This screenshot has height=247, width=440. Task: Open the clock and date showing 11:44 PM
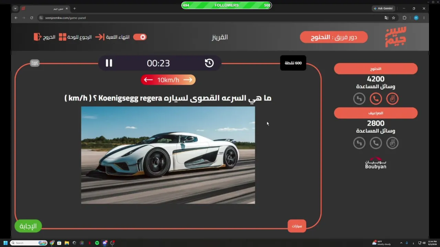[x=432, y=243]
